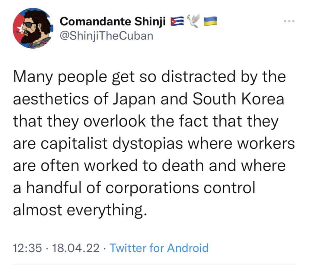Screen dimensions: 309x270
Task: Click the Cuban flag emoji in name
Action: 177,21
